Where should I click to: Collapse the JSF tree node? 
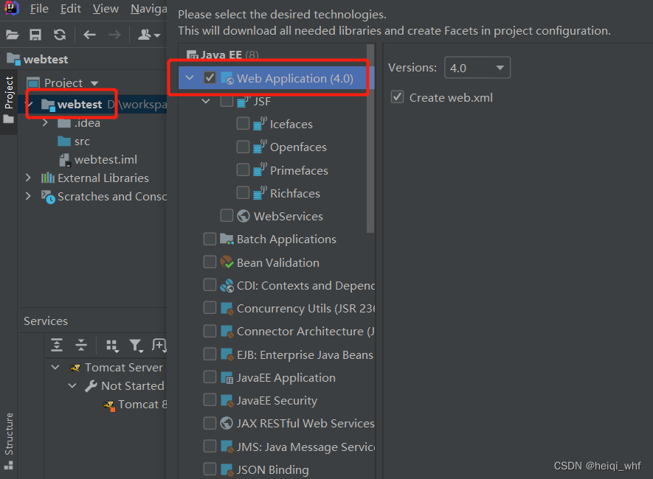click(206, 101)
